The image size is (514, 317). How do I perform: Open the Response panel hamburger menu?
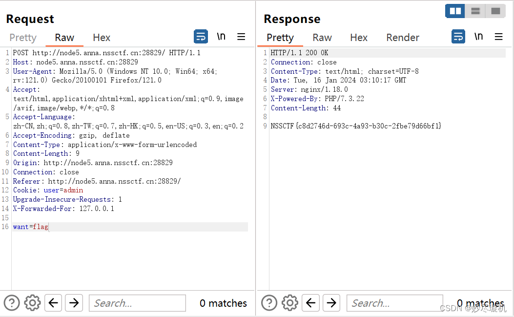[498, 37]
